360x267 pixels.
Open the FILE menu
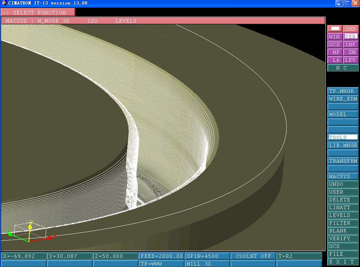(x=343, y=254)
